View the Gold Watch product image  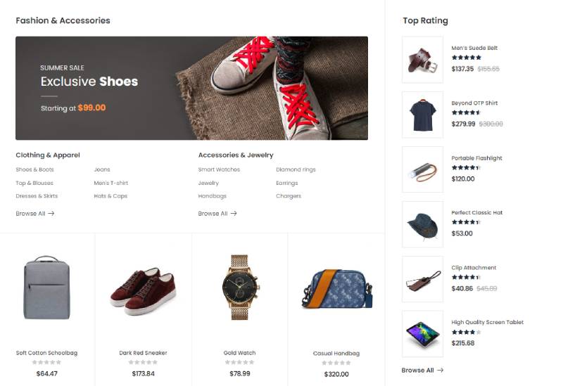239,287
